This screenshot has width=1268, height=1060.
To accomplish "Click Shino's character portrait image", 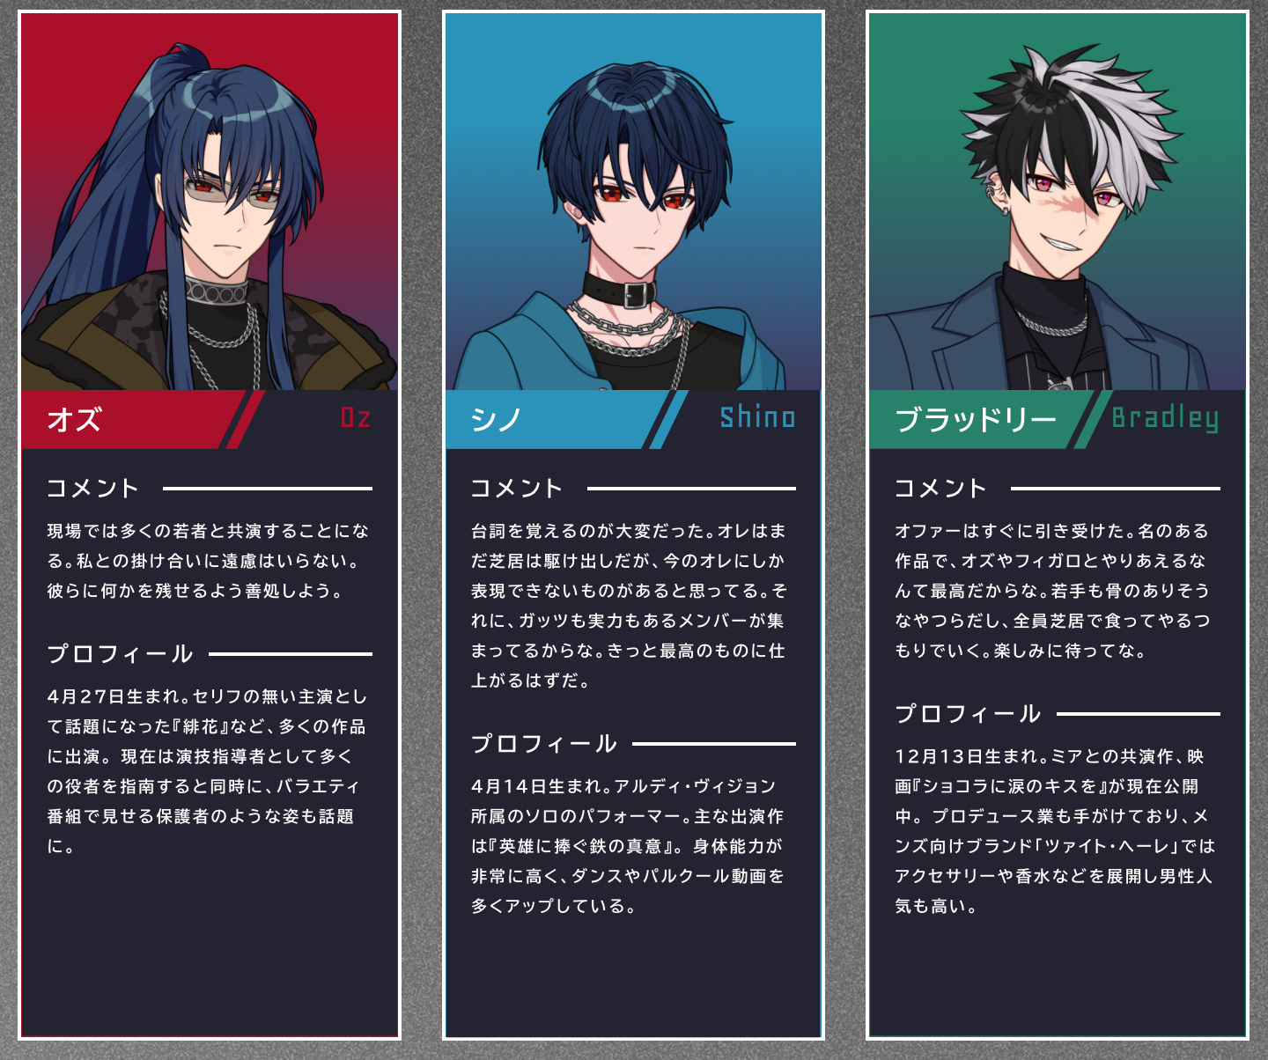I will pos(633,202).
